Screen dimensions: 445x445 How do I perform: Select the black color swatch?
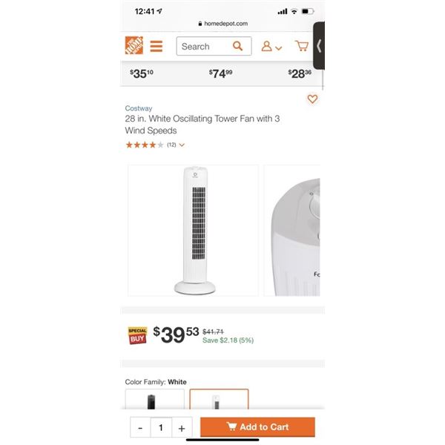click(155, 399)
